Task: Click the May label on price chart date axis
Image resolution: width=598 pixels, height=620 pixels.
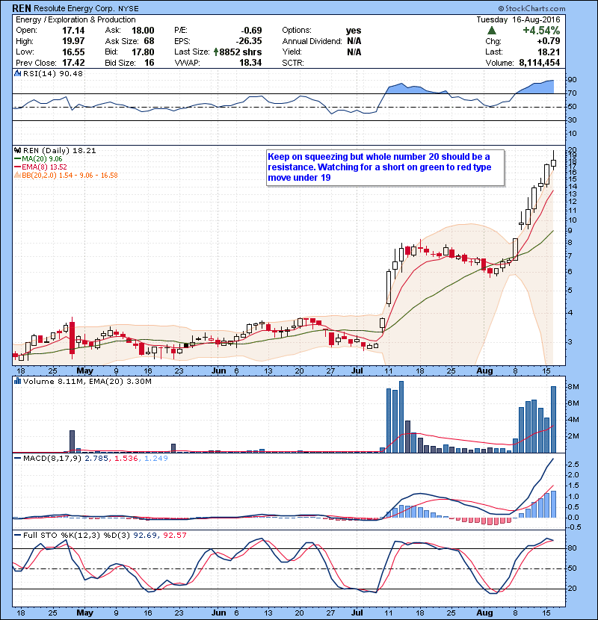Action: pyautogui.click(x=84, y=371)
